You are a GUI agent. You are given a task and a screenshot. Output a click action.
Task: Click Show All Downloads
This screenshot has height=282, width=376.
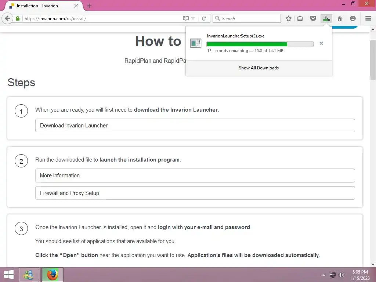click(x=259, y=68)
